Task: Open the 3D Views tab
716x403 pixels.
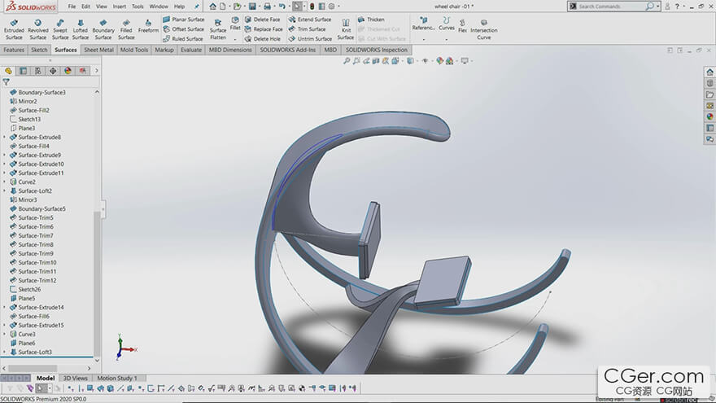Action: (76, 378)
